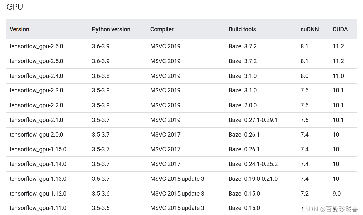
Task: Click the cuDNN column header
Action: (x=309, y=29)
